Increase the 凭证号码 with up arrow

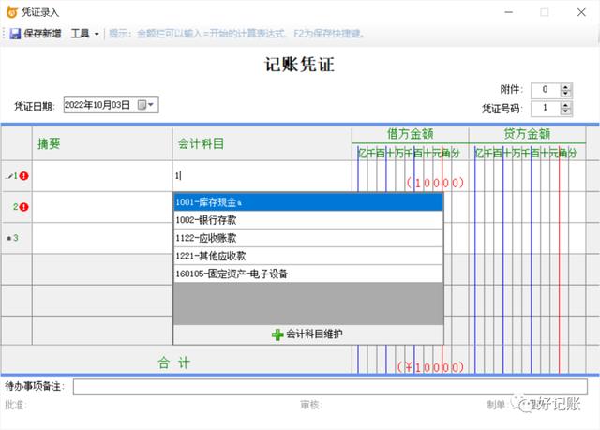[565, 105]
